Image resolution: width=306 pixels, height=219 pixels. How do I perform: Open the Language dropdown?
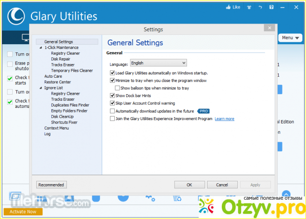(x=158, y=63)
